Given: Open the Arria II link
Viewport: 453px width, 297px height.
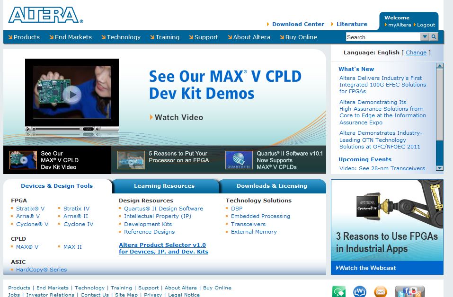Looking at the screenshot, I should coord(76,216).
